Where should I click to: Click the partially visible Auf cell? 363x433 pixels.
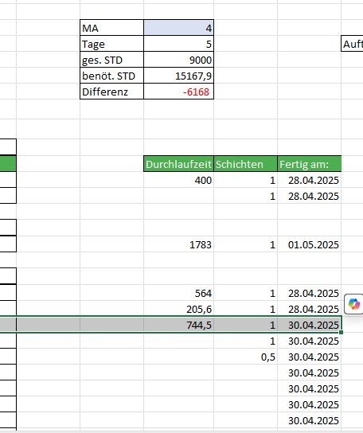click(x=352, y=44)
